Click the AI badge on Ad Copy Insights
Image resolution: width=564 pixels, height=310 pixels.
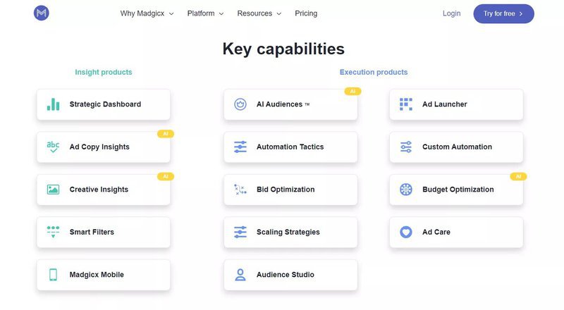(x=166, y=134)
